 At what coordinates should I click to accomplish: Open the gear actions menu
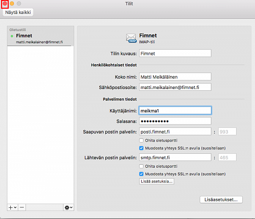coord(68,207)
